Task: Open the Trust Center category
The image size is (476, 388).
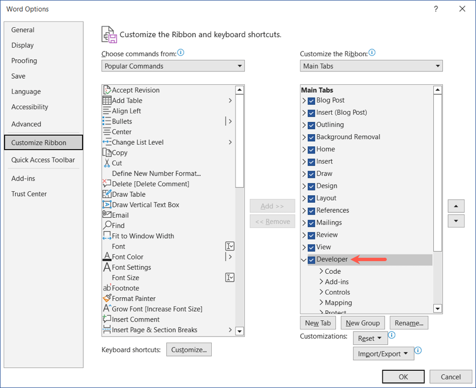Action: 29,194
